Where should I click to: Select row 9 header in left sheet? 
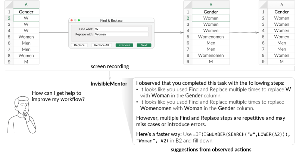[x=8, y=62]
